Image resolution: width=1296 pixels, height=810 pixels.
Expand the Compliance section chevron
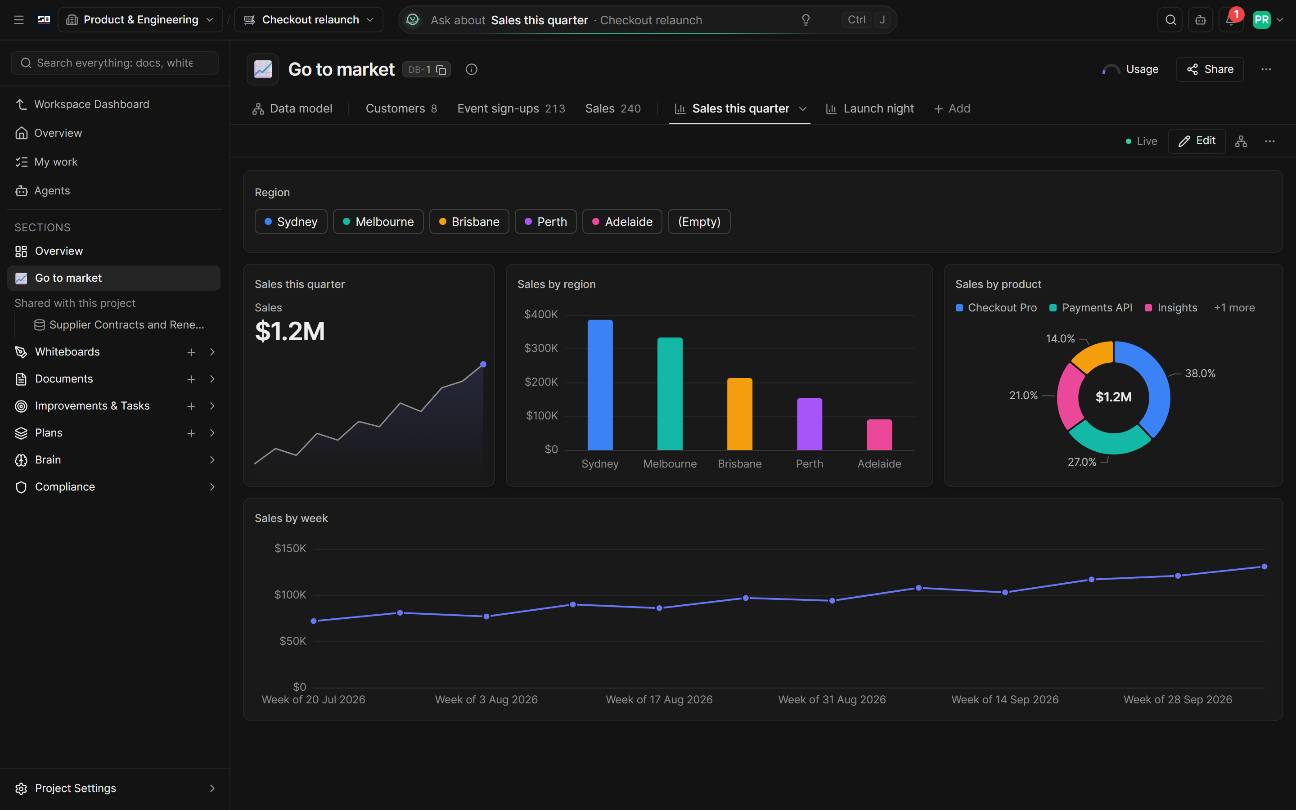click(212, 487)
